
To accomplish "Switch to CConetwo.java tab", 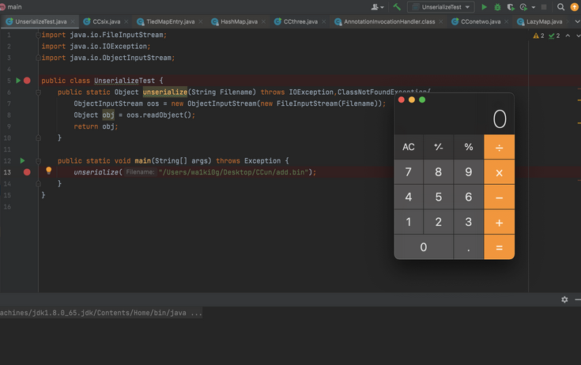I will coord(481,21).
